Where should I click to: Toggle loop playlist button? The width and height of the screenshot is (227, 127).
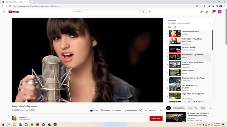coord(169,27)
